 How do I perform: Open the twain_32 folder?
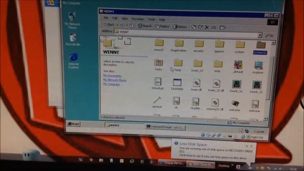(x=198, y=66)
